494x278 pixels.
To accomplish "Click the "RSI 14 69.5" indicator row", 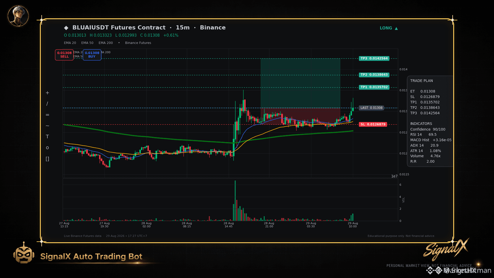I will tap(423, 135).
